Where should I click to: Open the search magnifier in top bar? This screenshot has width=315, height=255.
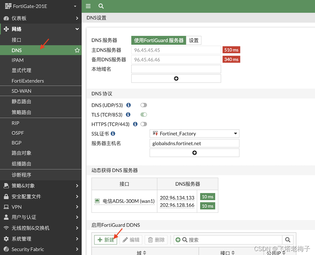101,6
